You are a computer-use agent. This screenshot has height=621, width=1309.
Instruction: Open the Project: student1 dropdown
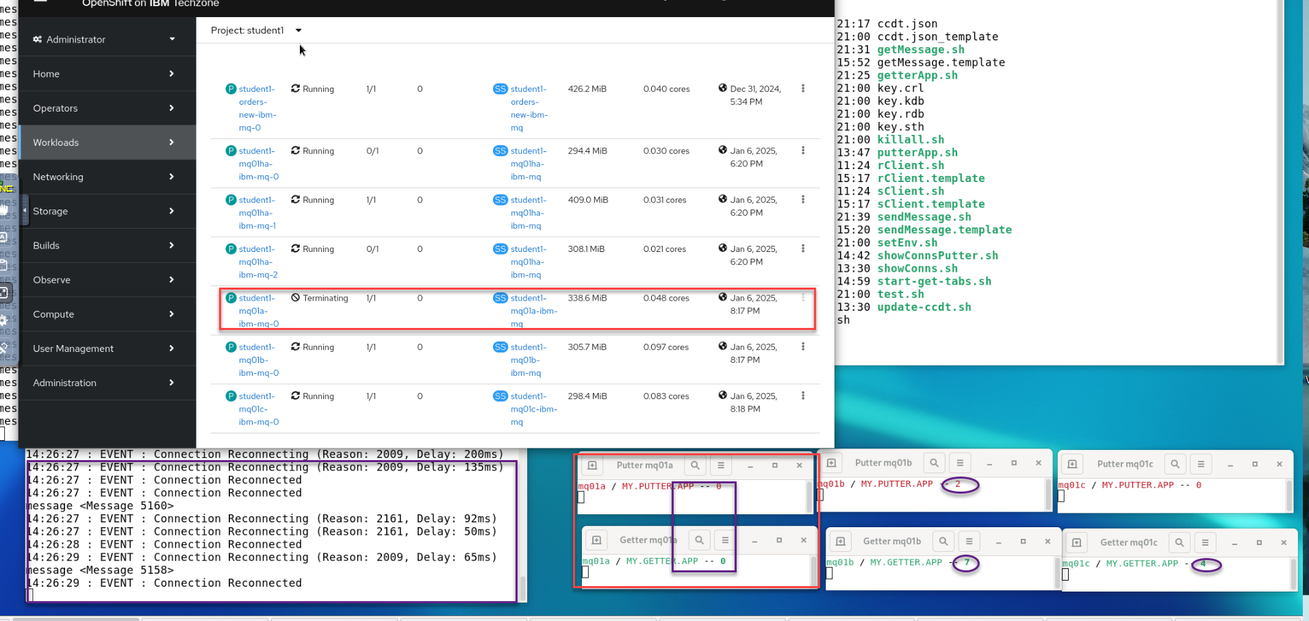tap(256, 31)
